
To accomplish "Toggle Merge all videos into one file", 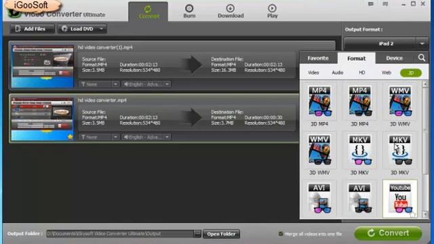I will click(x=280, y=234).
